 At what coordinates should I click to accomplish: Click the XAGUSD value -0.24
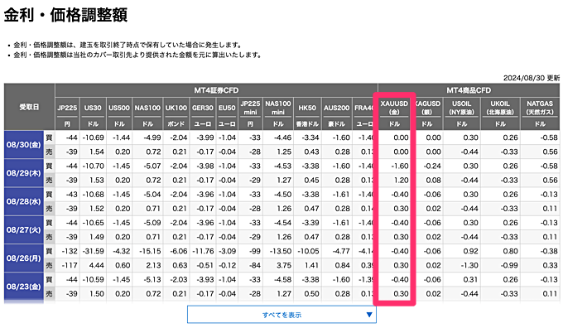pyautogui.click(x=432, y=166)
